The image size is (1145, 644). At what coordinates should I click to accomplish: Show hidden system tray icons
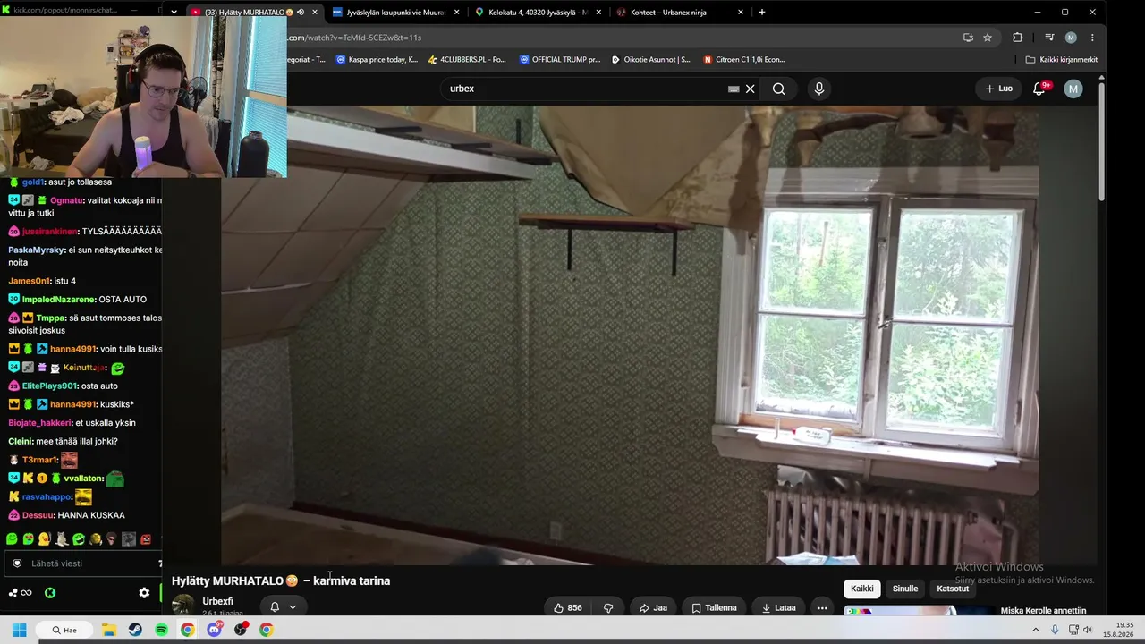1036,630
